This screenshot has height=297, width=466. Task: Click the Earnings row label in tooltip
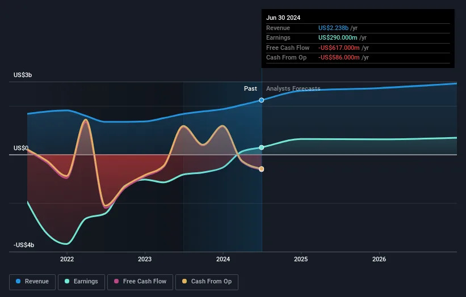(278, 37)
